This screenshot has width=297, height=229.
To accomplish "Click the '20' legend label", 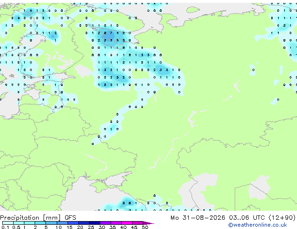I will (x=80, y=227).
